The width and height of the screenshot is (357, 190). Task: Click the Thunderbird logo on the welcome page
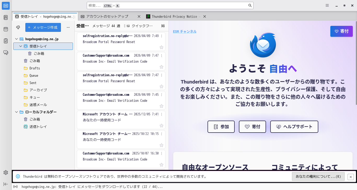point(262,45)
